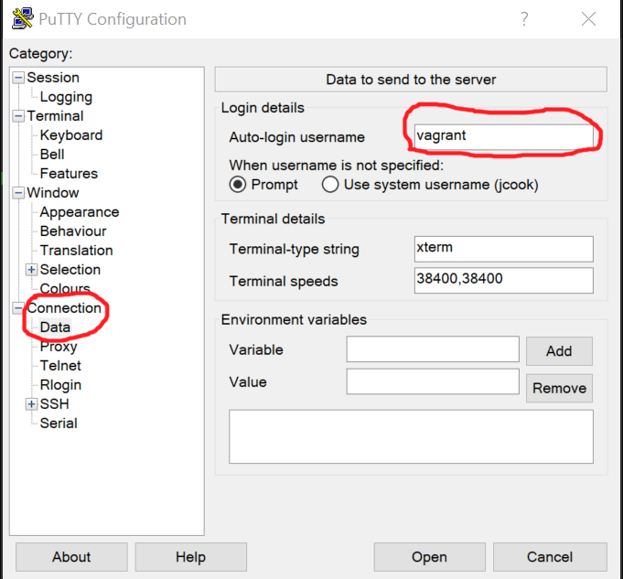Open the Session category

tap(53, 78)
